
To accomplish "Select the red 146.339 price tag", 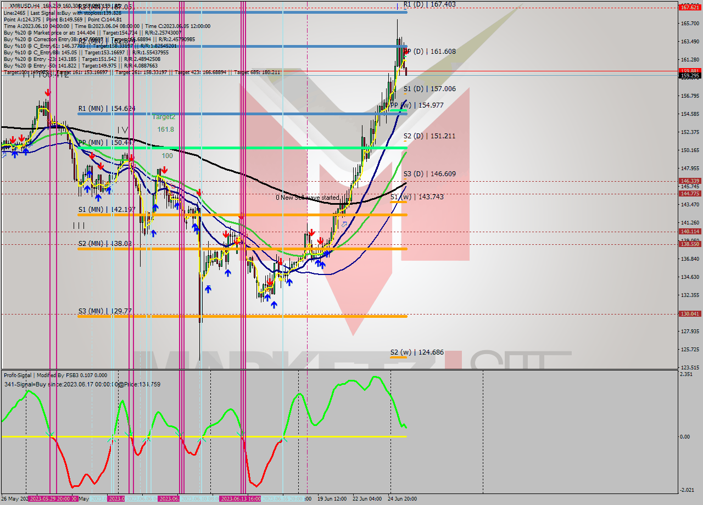I will pyautogui.click(x=689, y=181).
